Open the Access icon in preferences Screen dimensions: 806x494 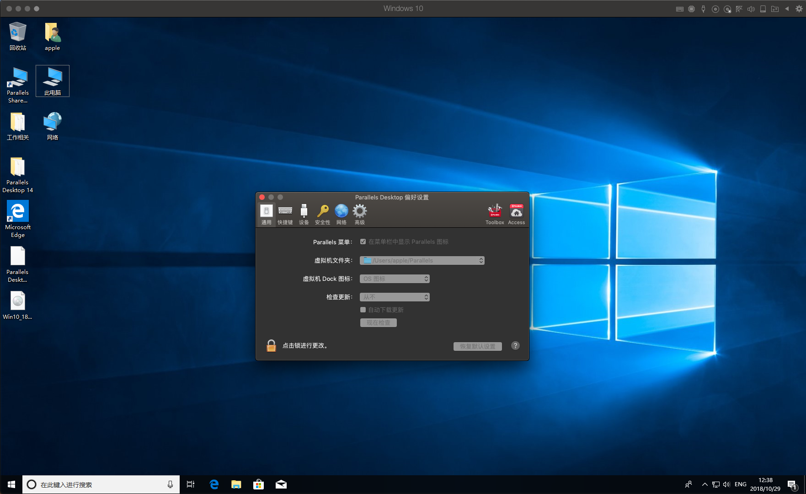517,215
